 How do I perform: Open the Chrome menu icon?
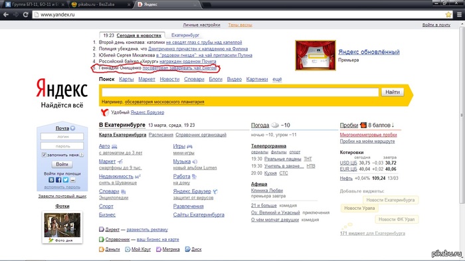click(460, 14)
